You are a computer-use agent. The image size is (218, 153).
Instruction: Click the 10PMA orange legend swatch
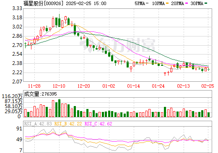(167, 3)
